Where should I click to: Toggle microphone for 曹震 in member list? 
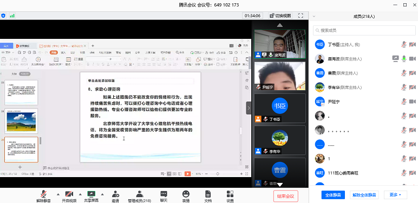[404, 73]
